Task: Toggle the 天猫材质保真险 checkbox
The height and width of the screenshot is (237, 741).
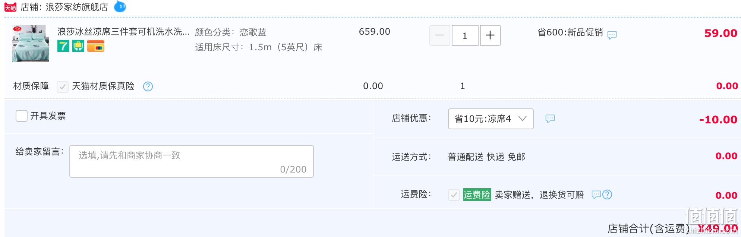Action: [62, 87]
